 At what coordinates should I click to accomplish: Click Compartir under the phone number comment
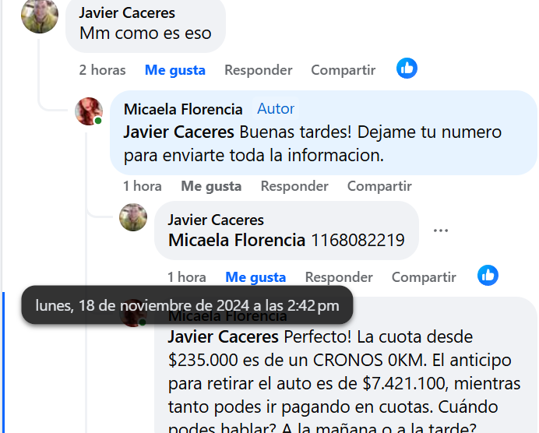point(424,277)
